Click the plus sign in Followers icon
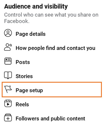This screenshot has width=107, height=124. point(8,119)
